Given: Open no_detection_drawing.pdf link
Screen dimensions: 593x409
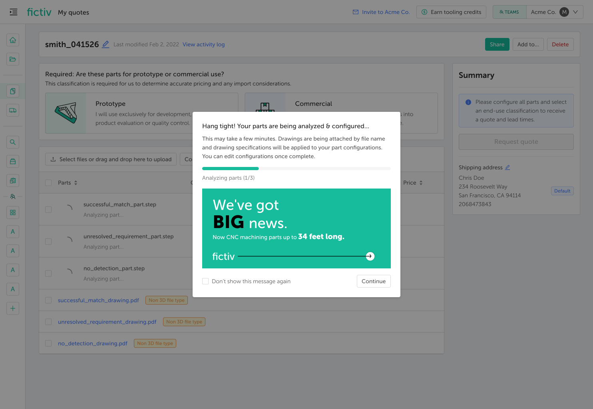Looking at the screenshot, I should [x=93, y=343].
